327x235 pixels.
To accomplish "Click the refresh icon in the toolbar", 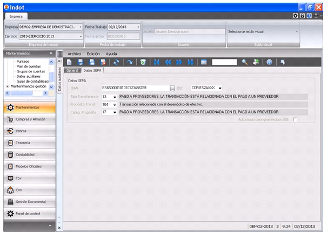I will tap(116, 62).
